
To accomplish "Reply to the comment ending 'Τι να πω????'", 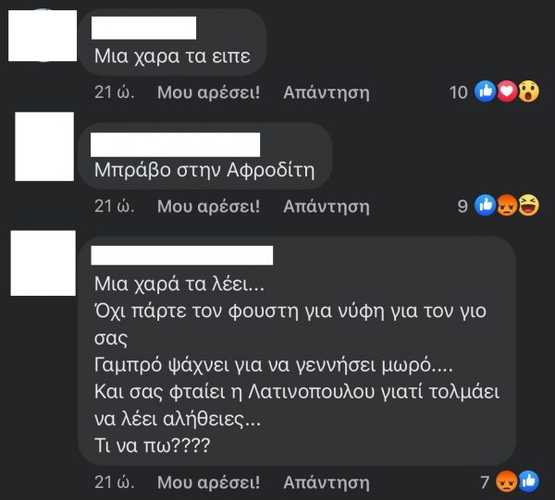I will pyautogui.click(x=327, y=482).
